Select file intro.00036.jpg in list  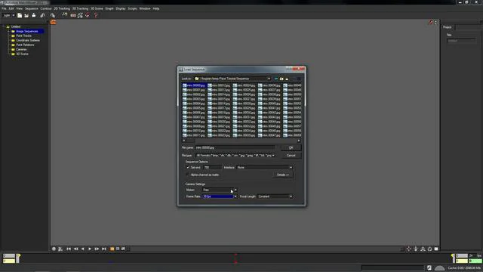[x=269, y=85]
